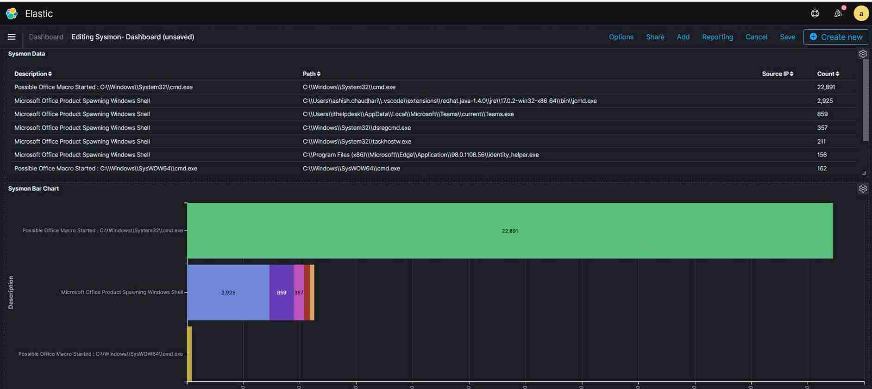Click the count value 211
Viewport: 872px width, 389px height.
click(822, 141)
